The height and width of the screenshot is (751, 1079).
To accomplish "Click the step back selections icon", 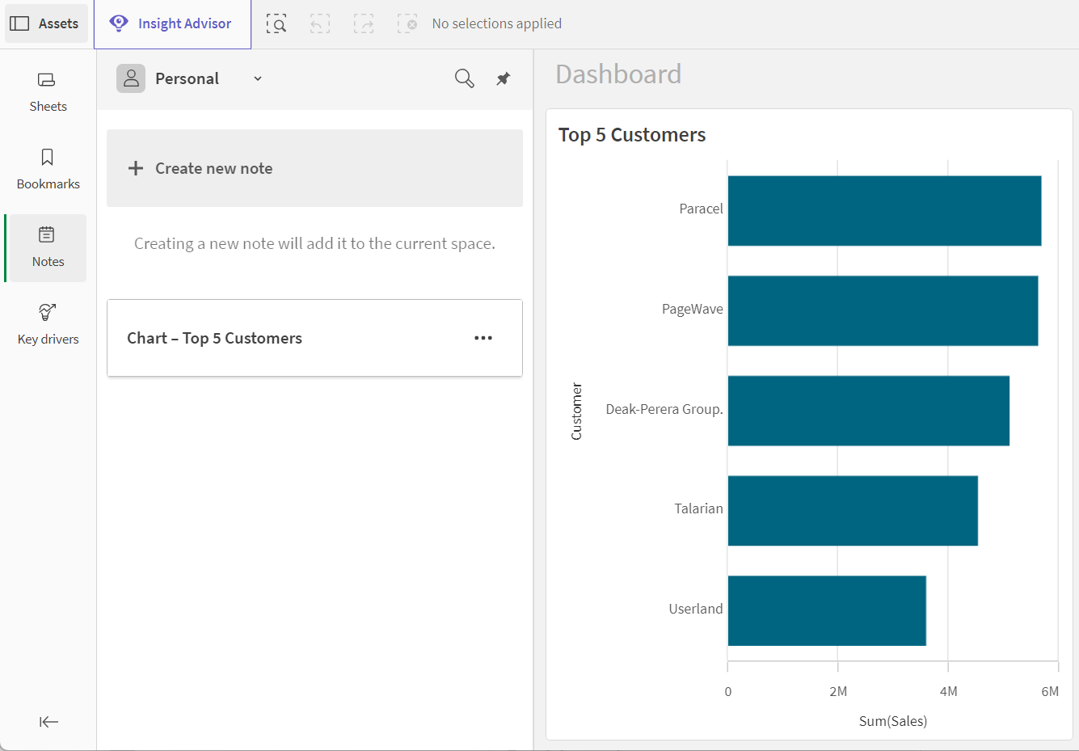I will coord(320,24).
